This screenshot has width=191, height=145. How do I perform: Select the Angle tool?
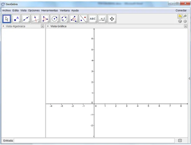coord(73,19)
